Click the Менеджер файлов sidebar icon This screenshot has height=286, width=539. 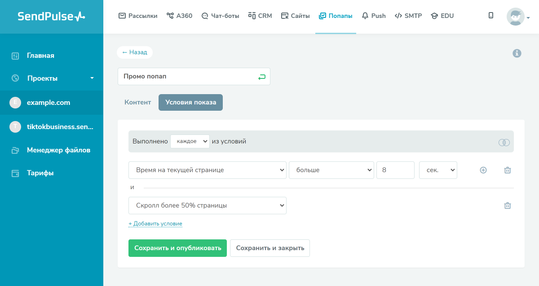click(x=15, y=150)
